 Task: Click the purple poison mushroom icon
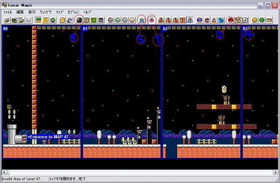click(199, 20)
